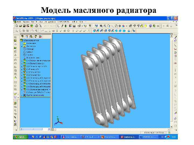This screenshot has height=145, width=194.
Task: Expand the Сборка ТЭНов<2> component
Action: click(x=22, y=64)
